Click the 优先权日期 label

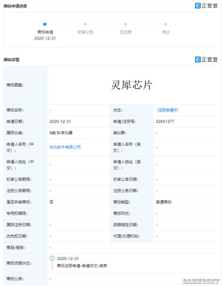(x=17, y=236)
